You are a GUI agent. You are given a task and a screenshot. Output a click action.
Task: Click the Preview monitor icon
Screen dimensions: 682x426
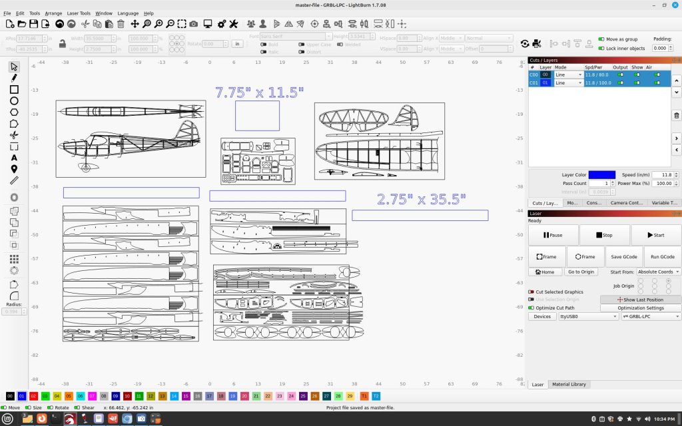point(208,24)
